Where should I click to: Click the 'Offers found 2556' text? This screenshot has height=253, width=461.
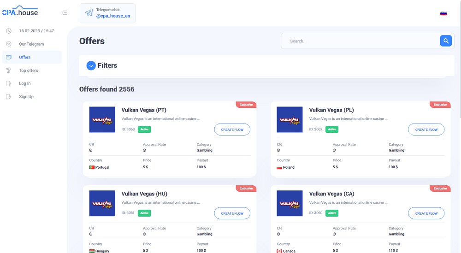[x=107, y=89]
